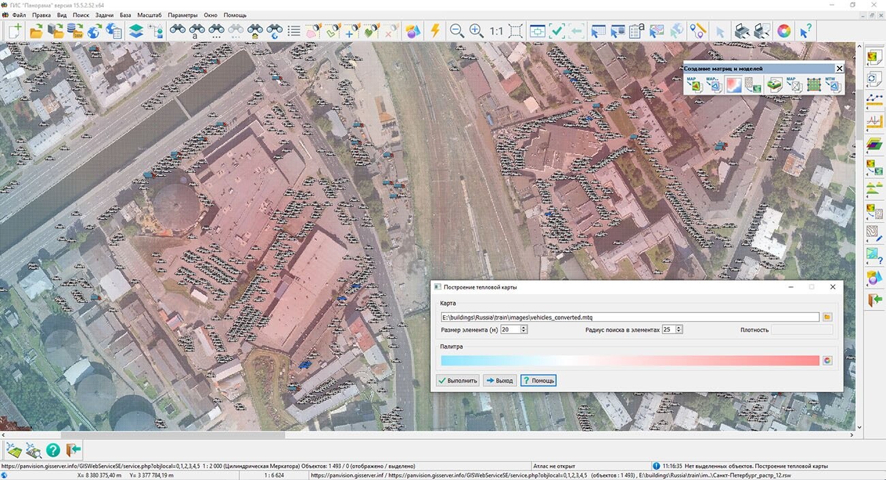
Task: Adjust search radius stepper arrows
Action: click(679, 330)
